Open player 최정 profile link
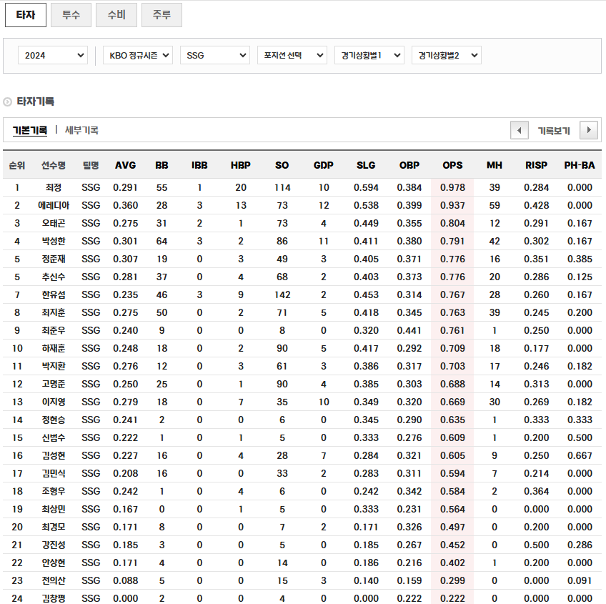This screenshot has width=606, height=604. pyautogui.click(x=54, y=187)
